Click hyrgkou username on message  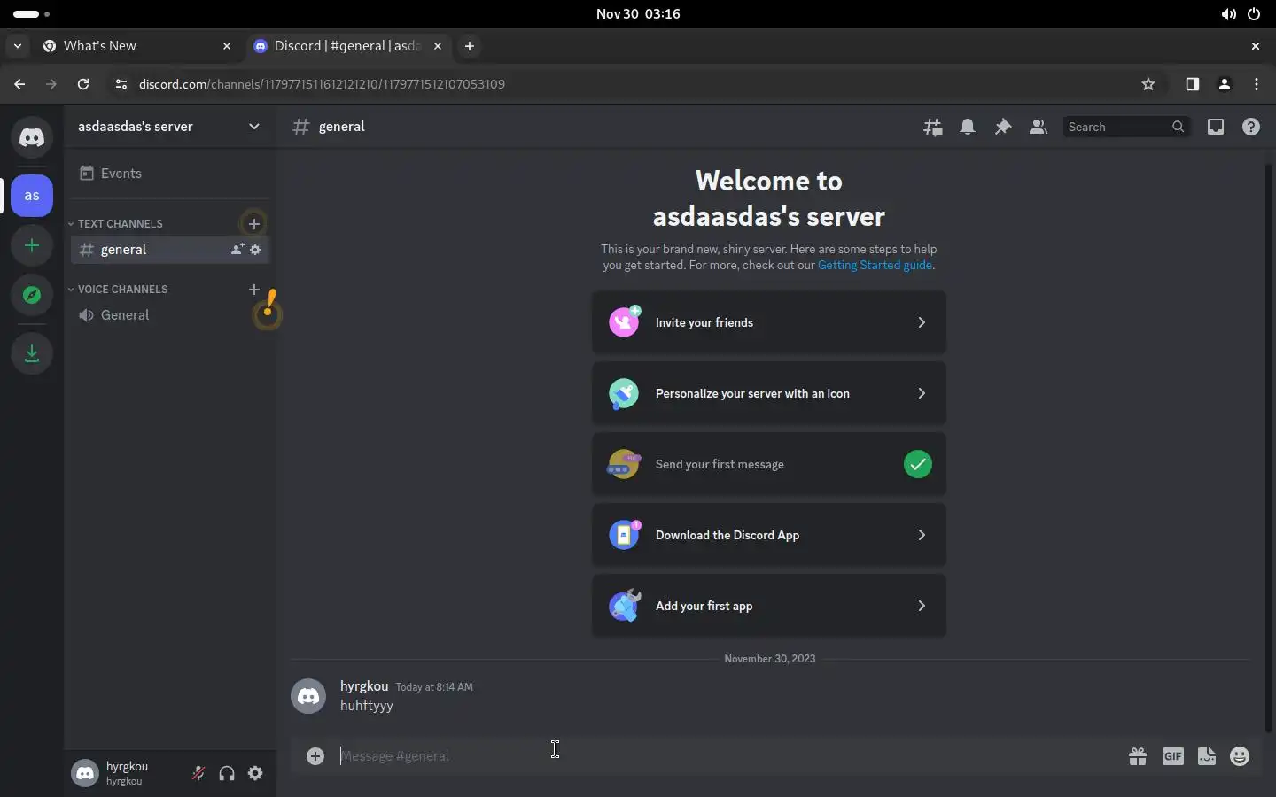pos(364,686)
